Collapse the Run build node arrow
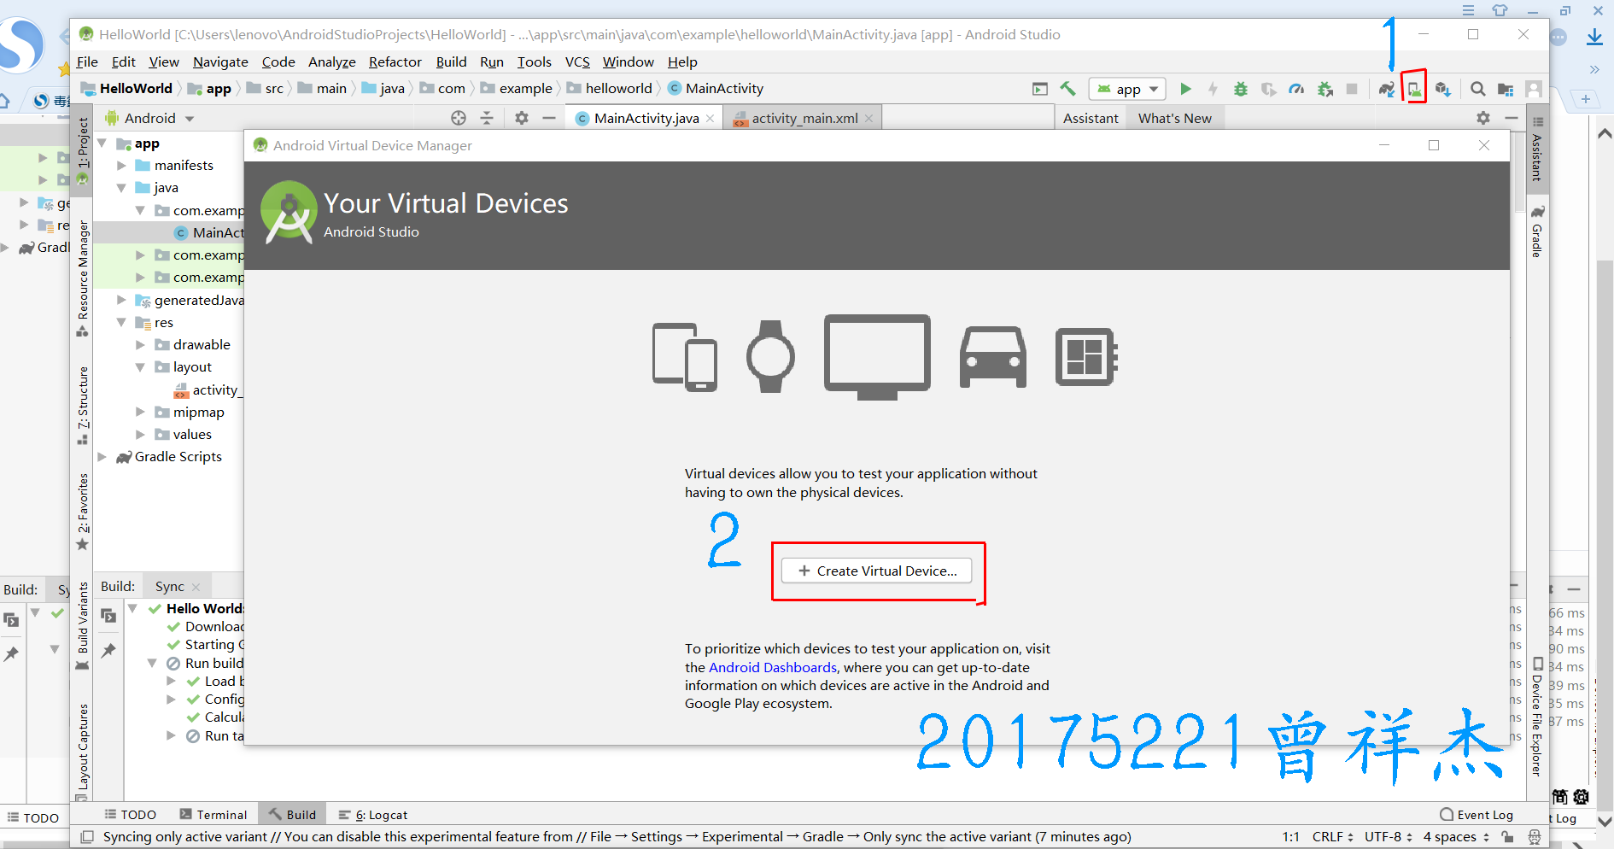Screen dimensions: 1614x849 pos(151,664)
